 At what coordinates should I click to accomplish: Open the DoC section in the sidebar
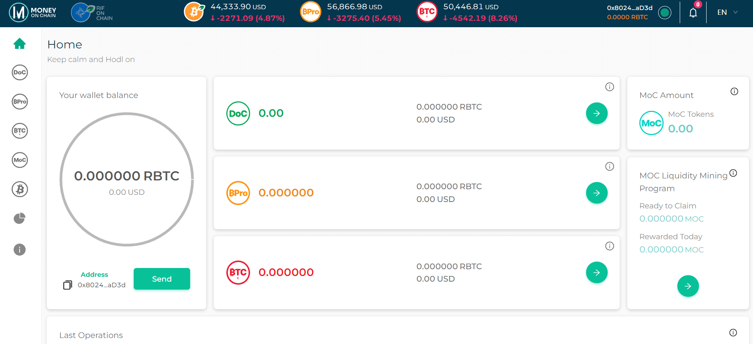click(20, 72)
